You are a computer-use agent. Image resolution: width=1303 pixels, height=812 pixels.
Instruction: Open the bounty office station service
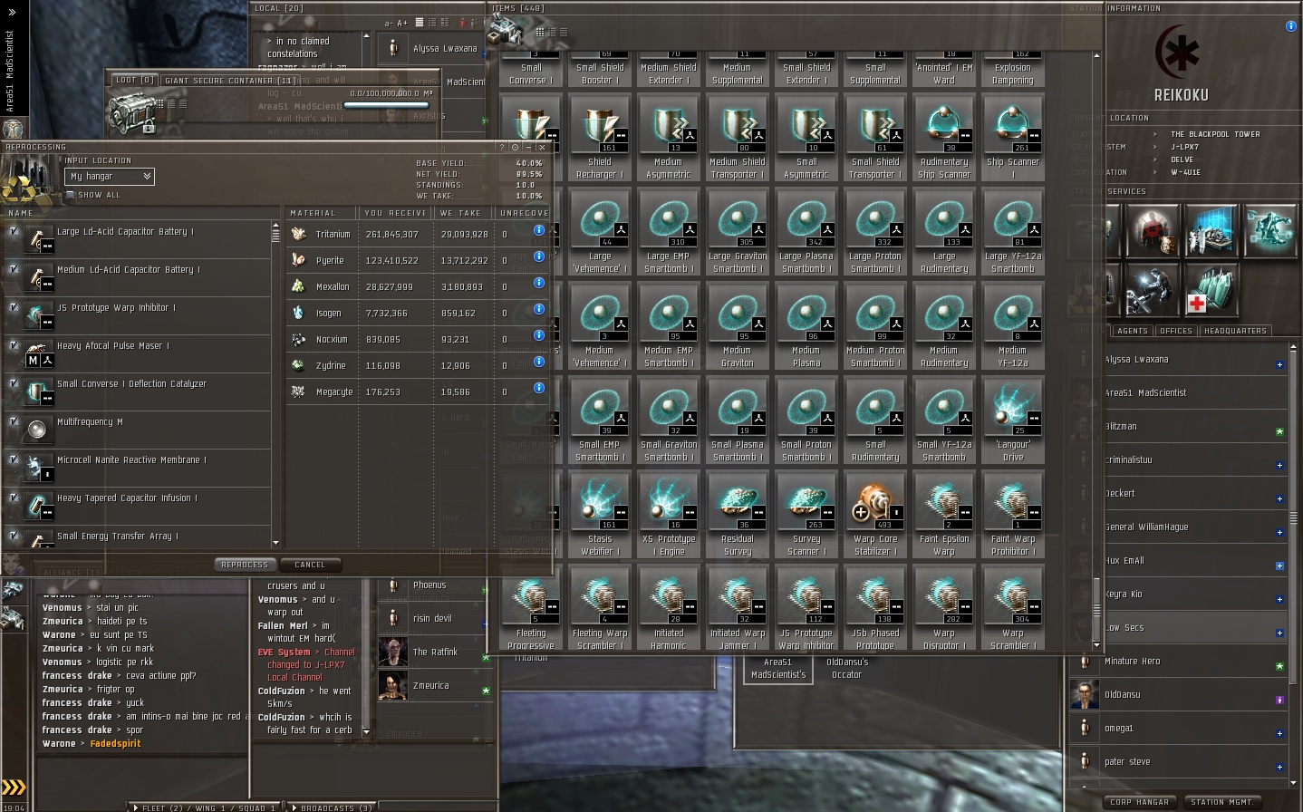[x=1151, y=231]
